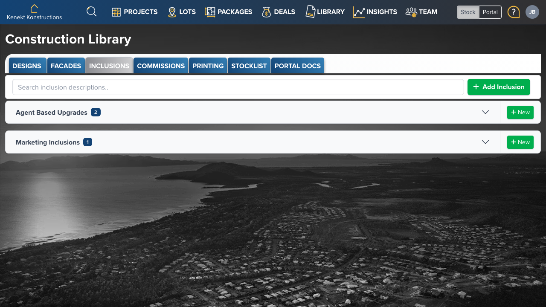Click the Deals money bag icon
The height and width of the screenshot is (307, 546).
[267, 12]
